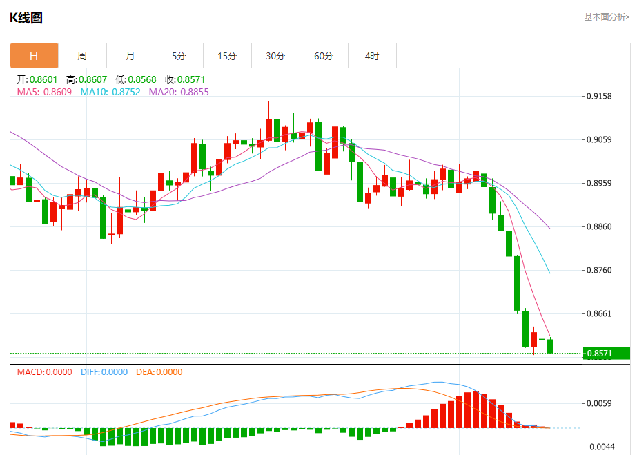Click the K线图 heading
The image size is (637, 455).
pyautogui.click(x=26, y=18)
